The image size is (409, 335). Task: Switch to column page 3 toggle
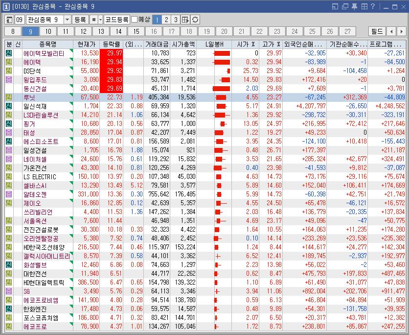[176, 20]
